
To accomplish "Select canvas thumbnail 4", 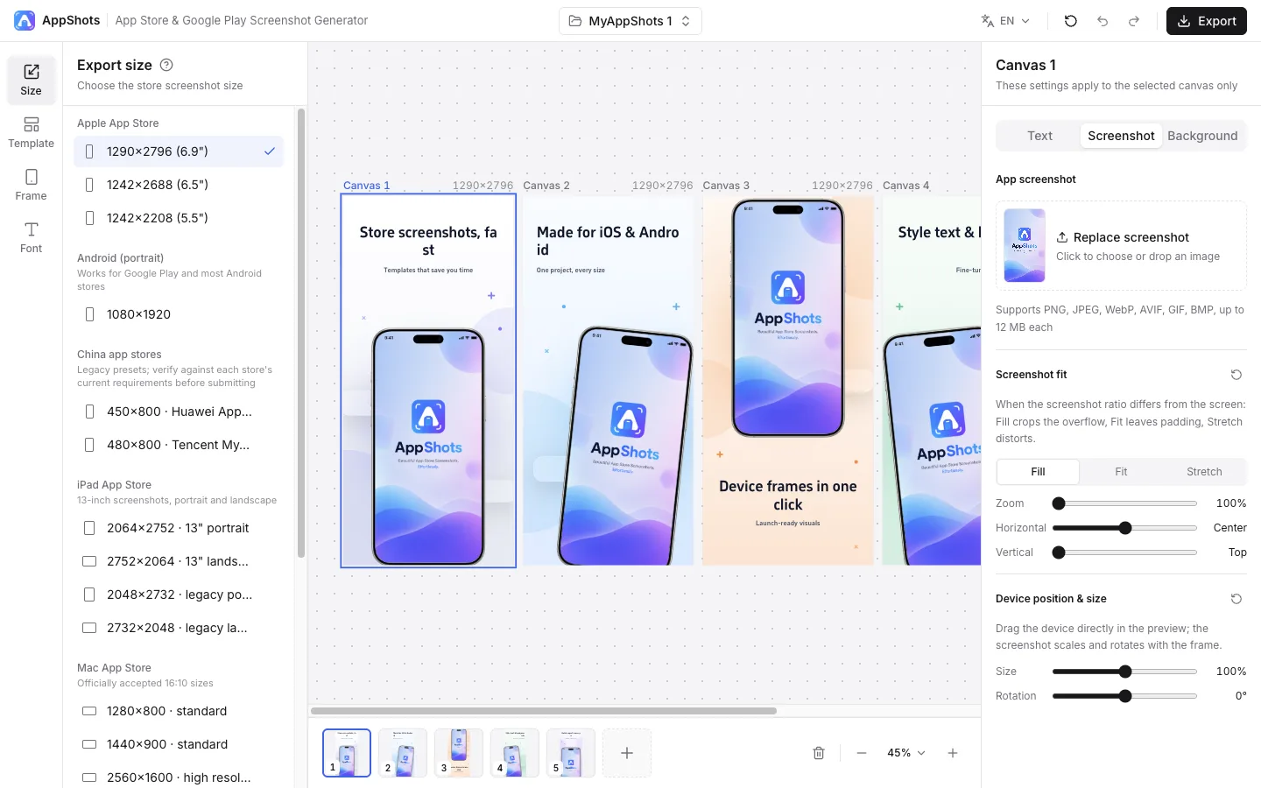I will 515,753.
